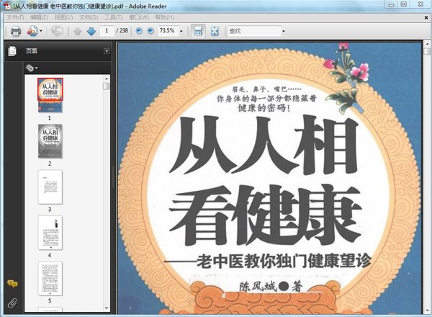
Task: Go to previous page with up arrow
Action: (78, 31)
